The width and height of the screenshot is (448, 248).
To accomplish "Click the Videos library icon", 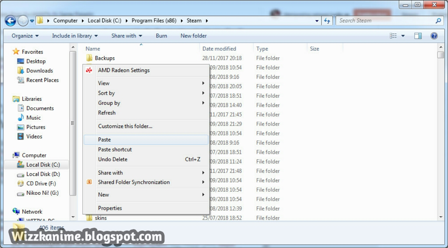I will [21, 136].
